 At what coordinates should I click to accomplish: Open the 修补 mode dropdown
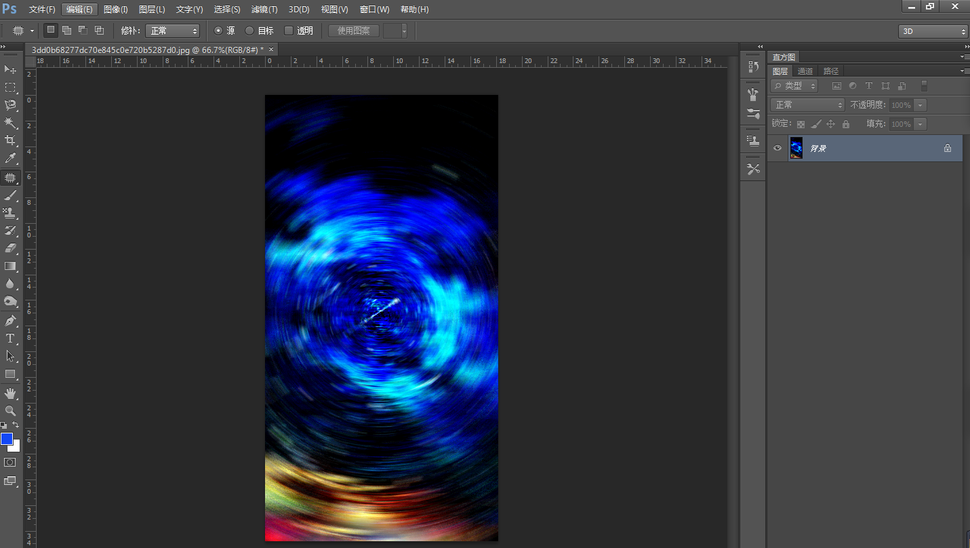pyautogui.click(x=173, y=31)
